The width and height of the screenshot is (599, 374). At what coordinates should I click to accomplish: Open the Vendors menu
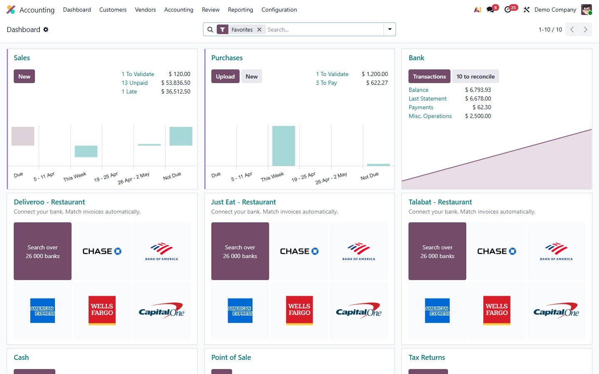(145, 10)
